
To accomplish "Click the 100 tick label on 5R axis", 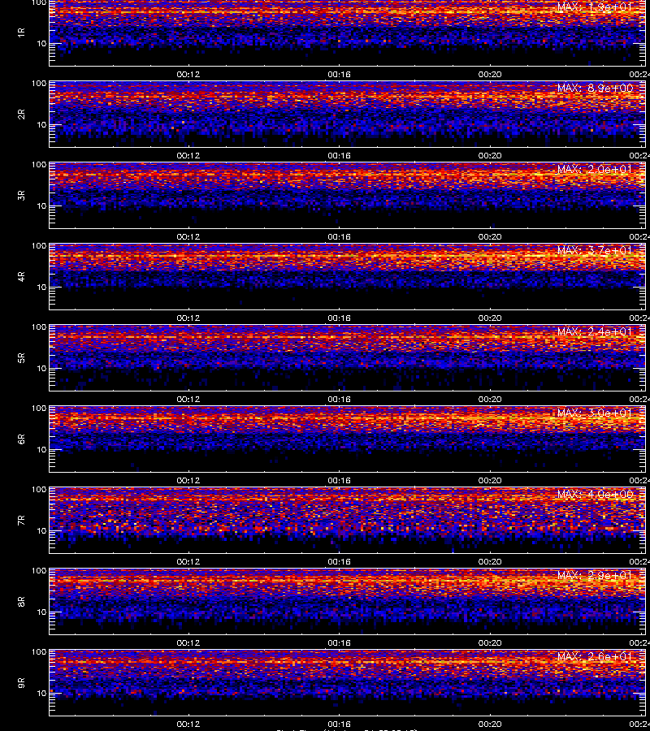I will [39, 327].
